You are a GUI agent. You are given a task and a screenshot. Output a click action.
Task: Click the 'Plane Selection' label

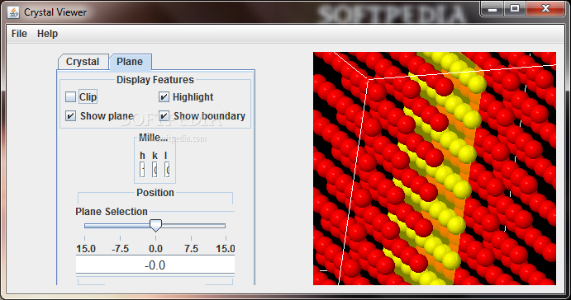point(112,212)
